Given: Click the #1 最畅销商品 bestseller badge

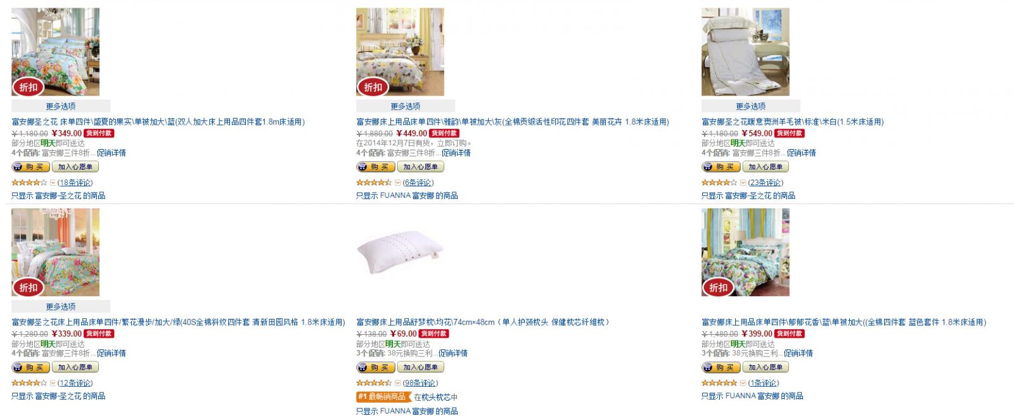Looking at the screenshot, I should (x=382, y=397).
